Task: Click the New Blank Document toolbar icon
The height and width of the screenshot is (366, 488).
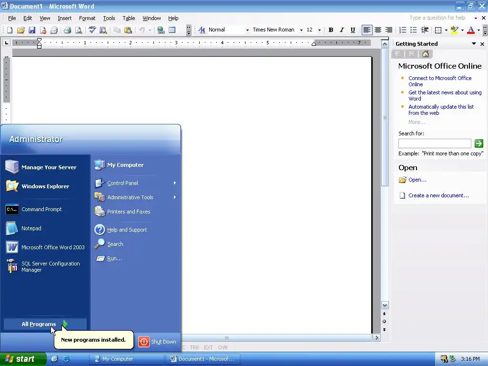Action: (10, 30)
